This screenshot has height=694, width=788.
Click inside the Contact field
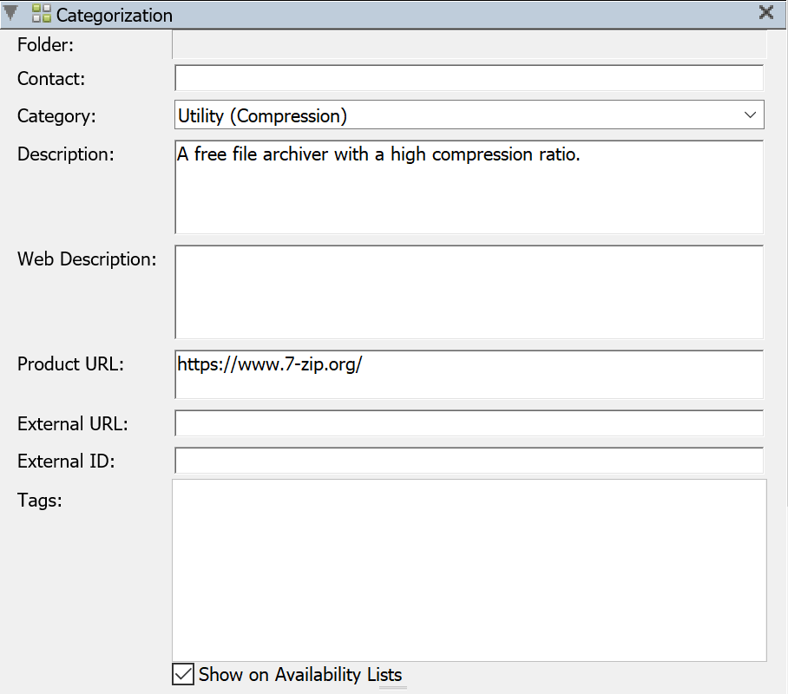pyautogui.click(x=469, y=78)
